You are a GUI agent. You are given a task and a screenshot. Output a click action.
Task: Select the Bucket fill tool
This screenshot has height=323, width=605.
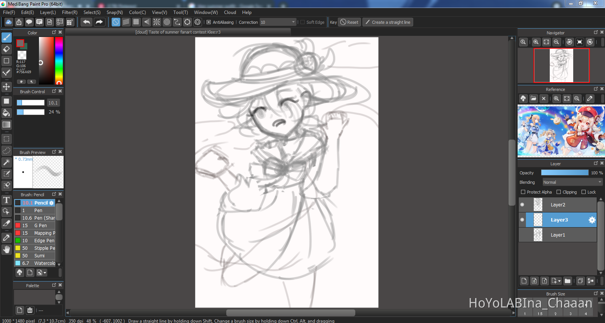(6, 113)
